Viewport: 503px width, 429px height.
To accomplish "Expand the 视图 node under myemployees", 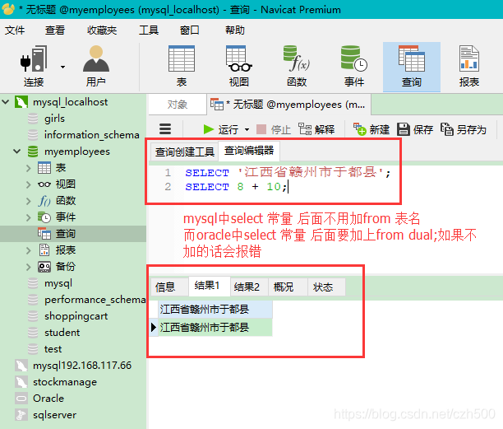I will (29, 184).
